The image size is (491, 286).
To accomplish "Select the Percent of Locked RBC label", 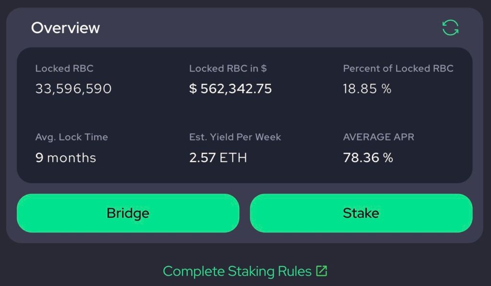I will pos(398,69).
